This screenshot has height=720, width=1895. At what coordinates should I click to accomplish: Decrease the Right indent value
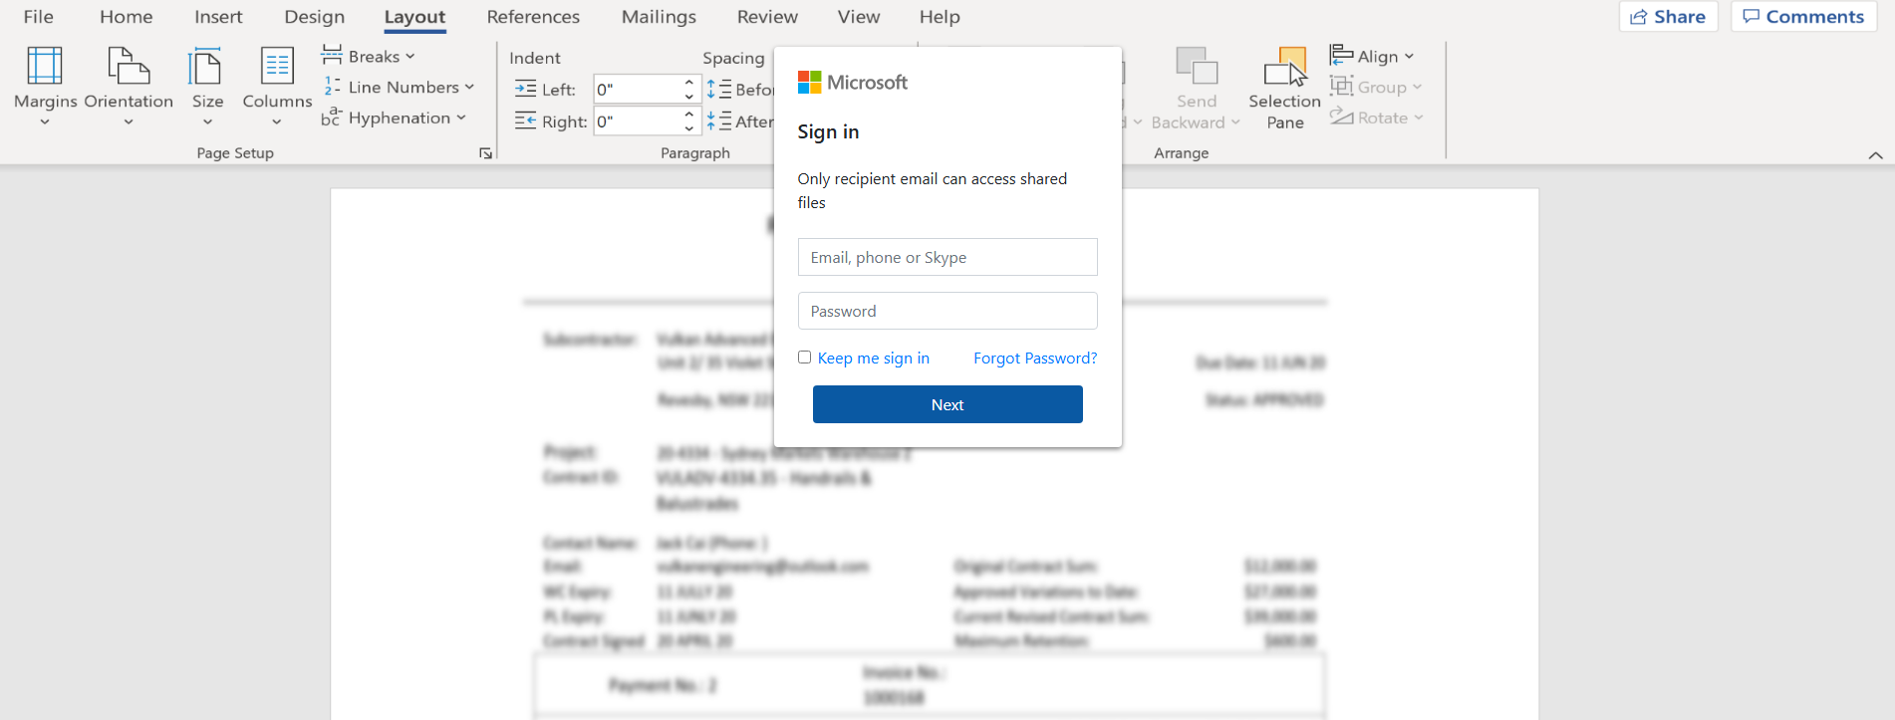pos(689,127)
